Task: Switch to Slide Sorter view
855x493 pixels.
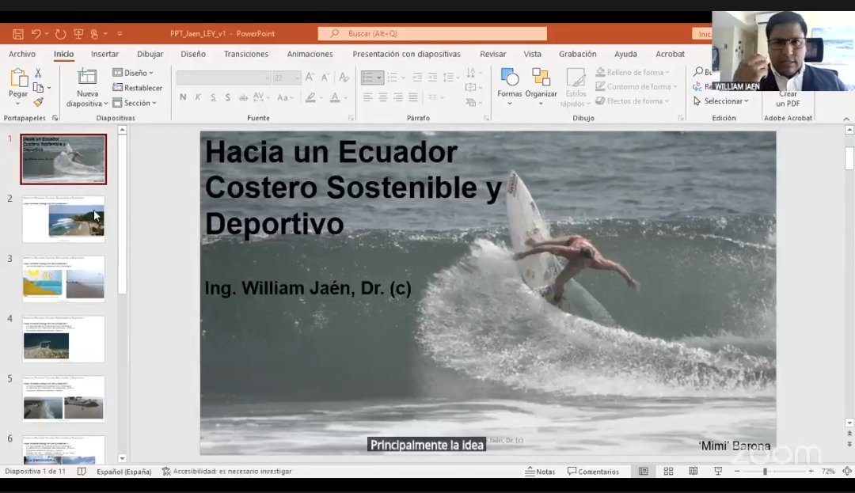Action: click(x=668, y=471)
